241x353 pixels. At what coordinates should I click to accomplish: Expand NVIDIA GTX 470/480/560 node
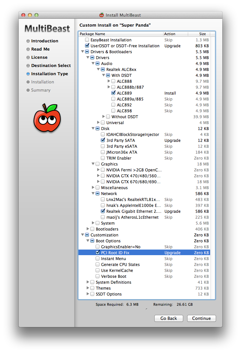(98, 176)
